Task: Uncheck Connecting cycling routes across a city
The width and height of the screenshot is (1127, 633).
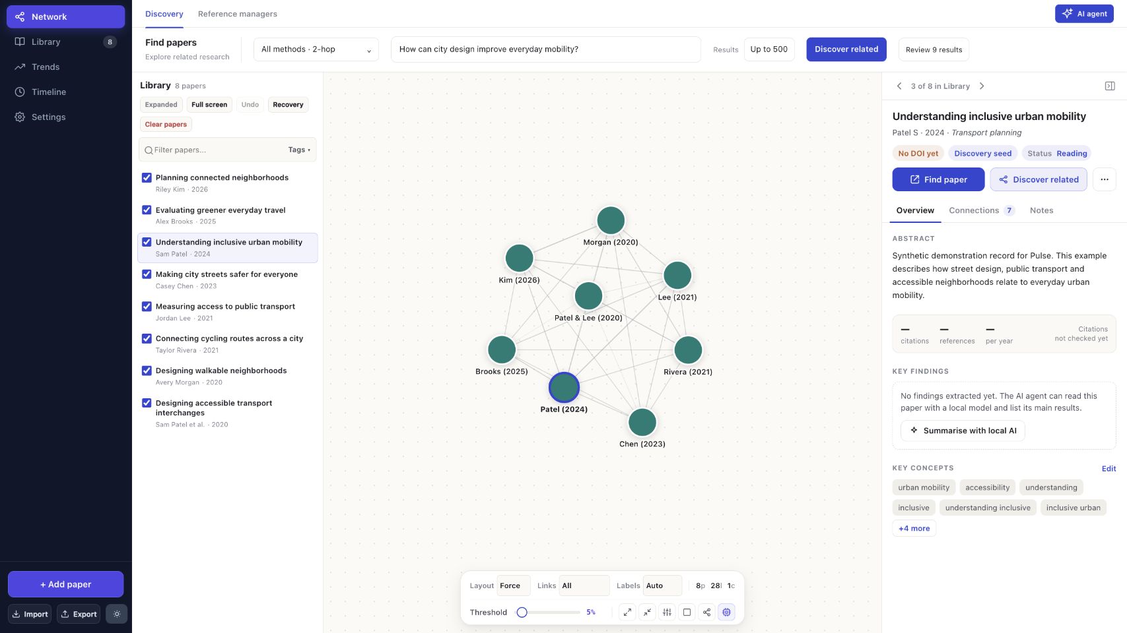Action: click(147, 338)
